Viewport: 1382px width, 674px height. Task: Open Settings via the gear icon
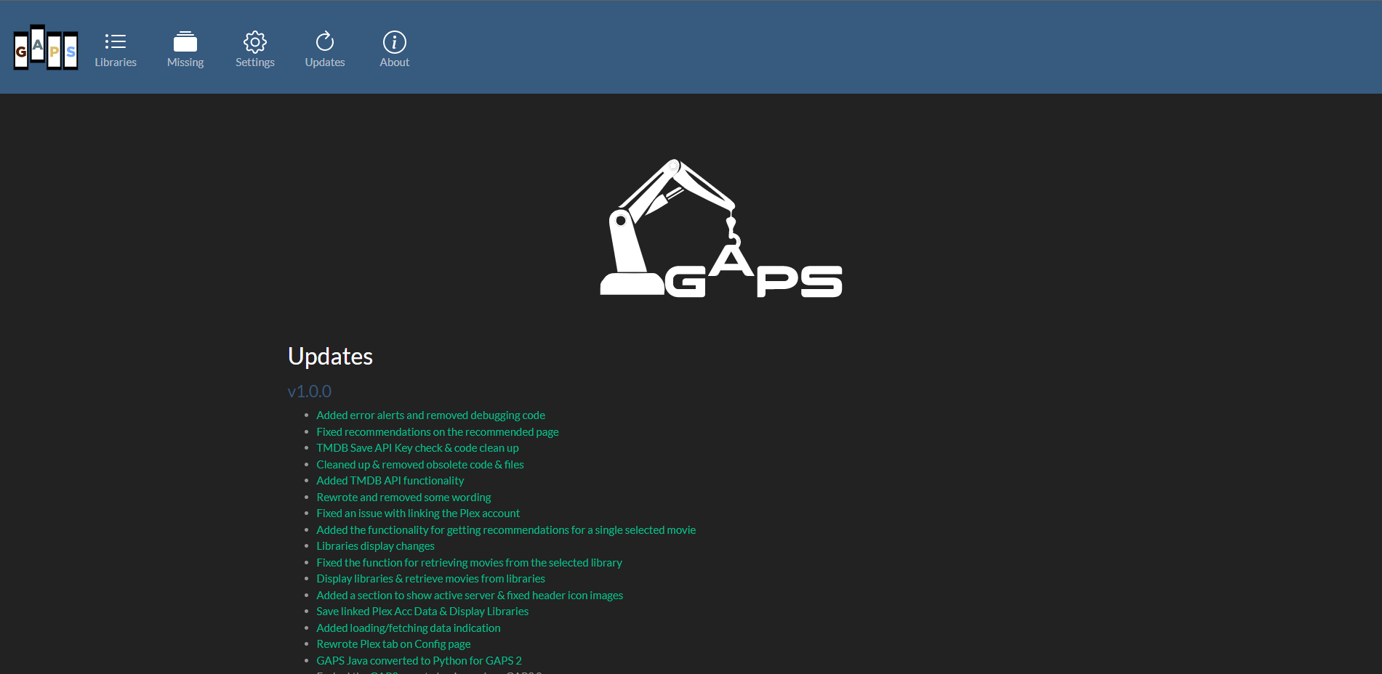click(x=254, y=42)
